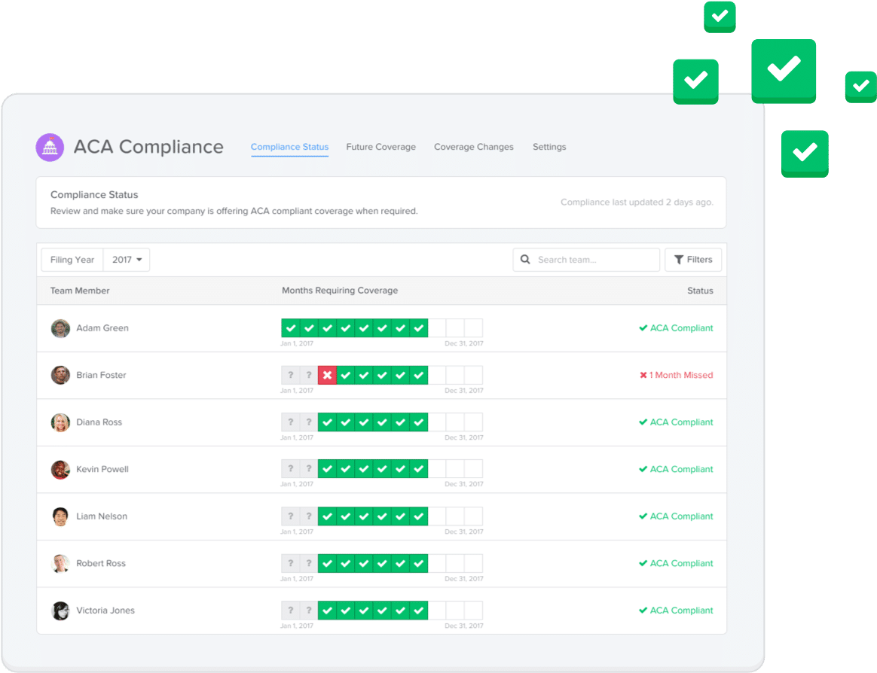
Task: Click Kevin Powell's avatar
Action: click(x=60, y=470)
